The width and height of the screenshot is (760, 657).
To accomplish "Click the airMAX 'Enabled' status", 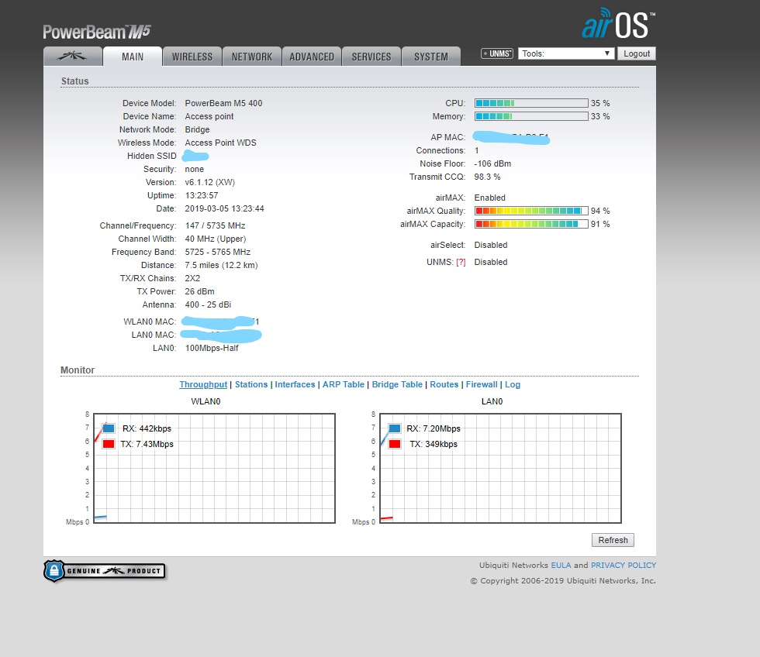I will tap(489, 198).
